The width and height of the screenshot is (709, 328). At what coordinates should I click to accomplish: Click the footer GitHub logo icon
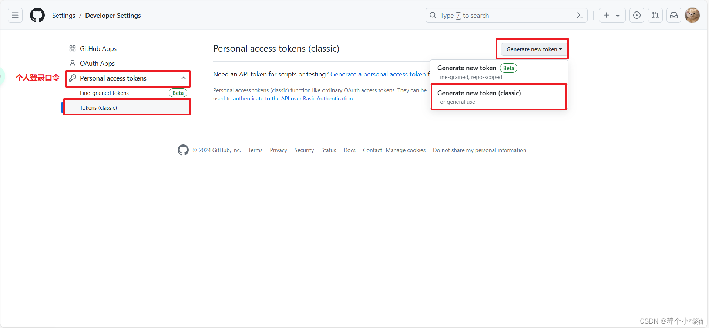click(183, 150)
